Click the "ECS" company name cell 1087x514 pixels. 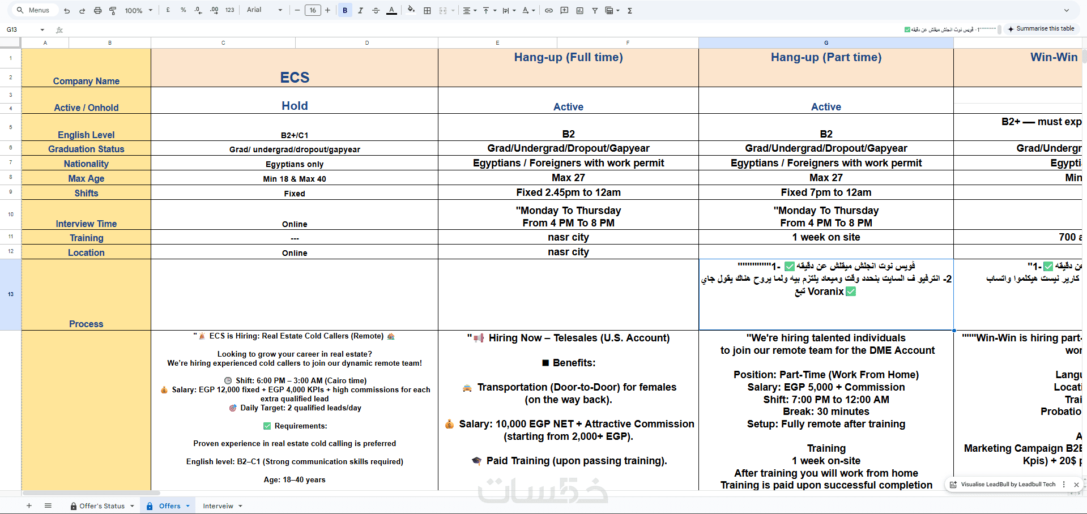295,67
